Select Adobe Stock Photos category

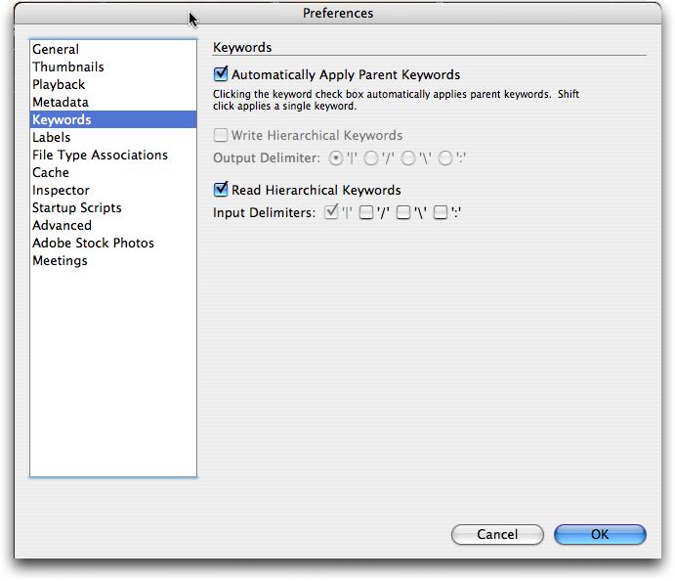click(x=93, y=243)
